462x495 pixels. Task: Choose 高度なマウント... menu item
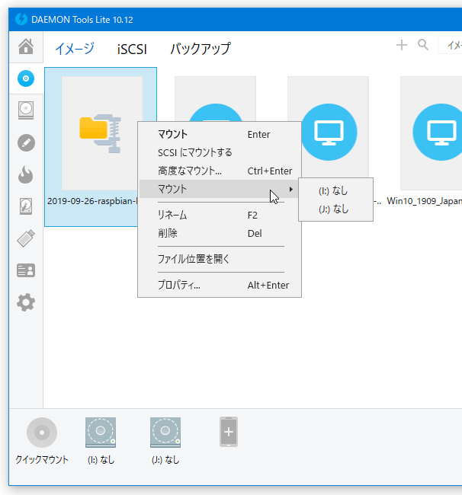tap(220, 171)
